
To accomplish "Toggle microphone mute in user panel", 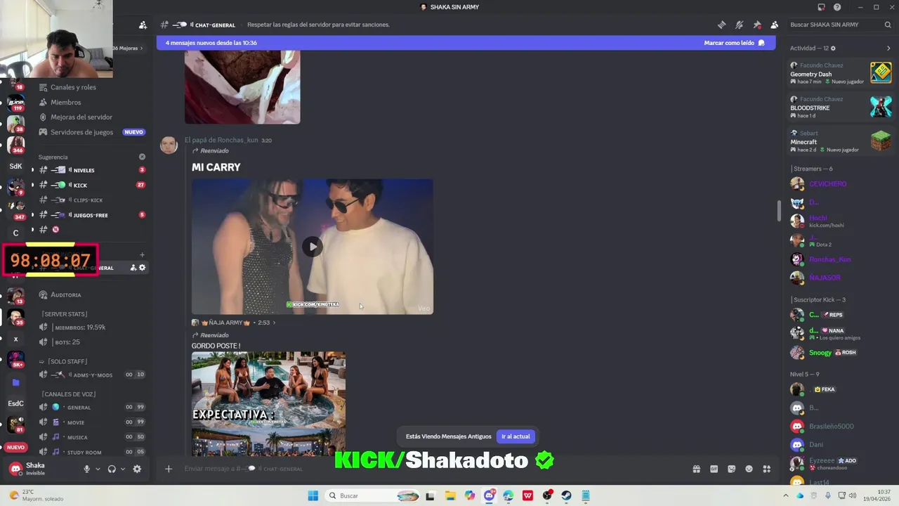I will click(87, 469).
